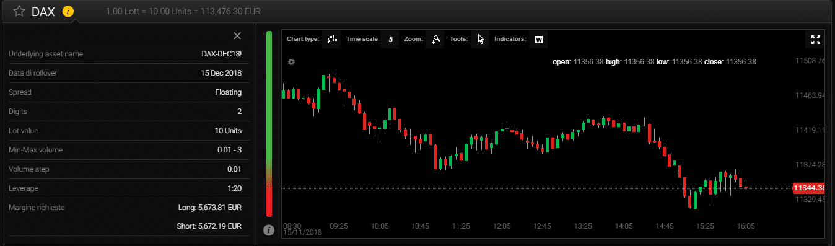Click the Volume step value 0.01

click(235, 169)
